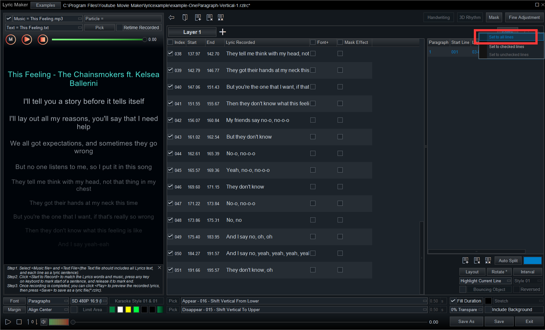This screenshot has height=330, width=545.
Task: Uncheck the Fill Duration checkbox
Action: [x=453, y=301]
